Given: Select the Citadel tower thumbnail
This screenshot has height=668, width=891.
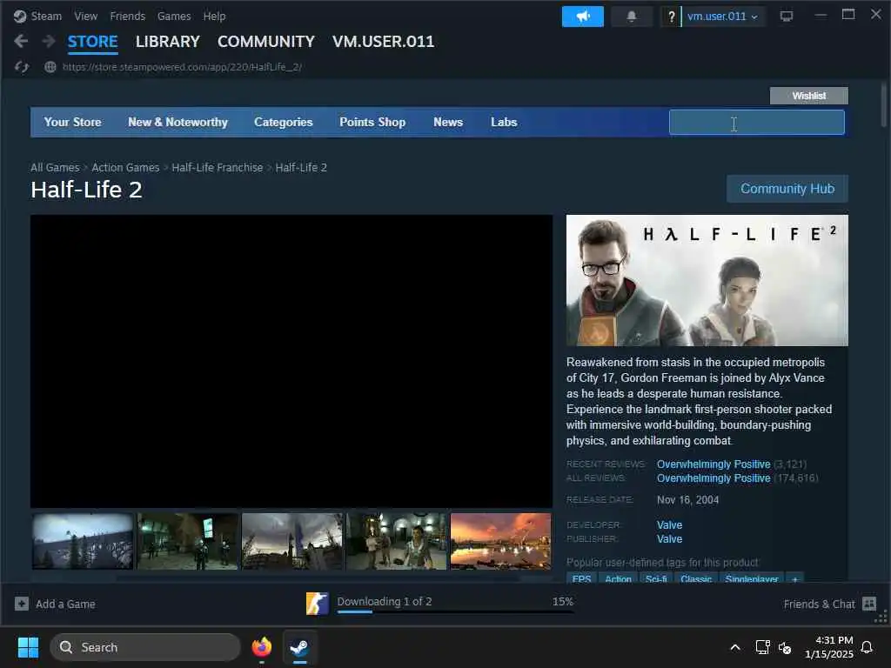Looking at the screenshot, I should (x=292, y=541).
